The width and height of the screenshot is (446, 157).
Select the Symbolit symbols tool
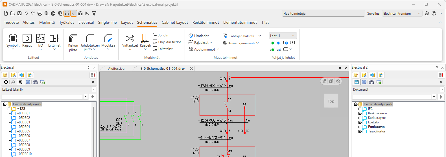13,41
